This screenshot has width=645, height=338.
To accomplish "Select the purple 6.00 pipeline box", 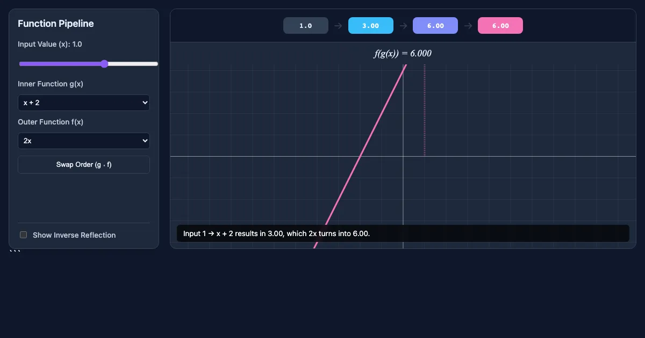I will (435, 26).
